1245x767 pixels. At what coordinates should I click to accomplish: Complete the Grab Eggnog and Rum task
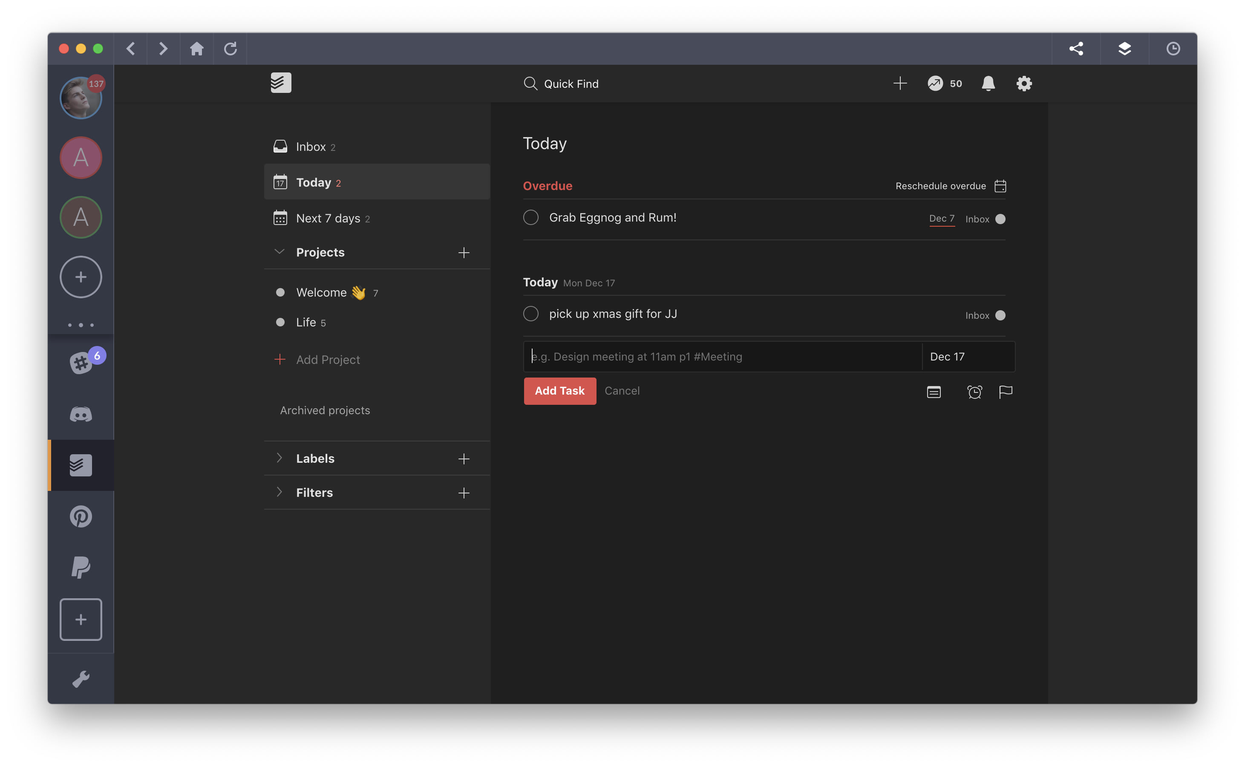pyautogui.click(x=530, y=217)
